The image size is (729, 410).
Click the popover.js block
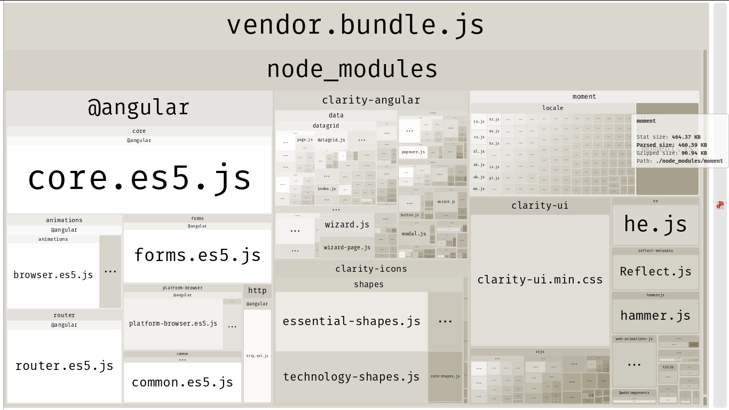coord(414,152)
